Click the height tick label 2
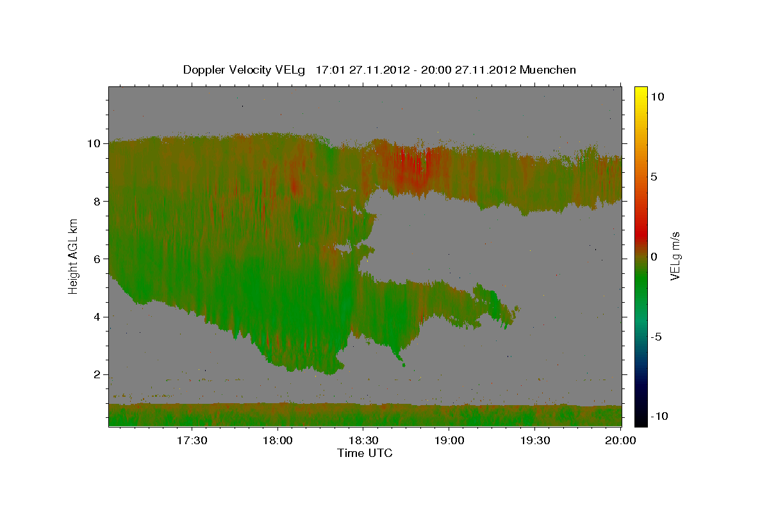 click(97, 374)
